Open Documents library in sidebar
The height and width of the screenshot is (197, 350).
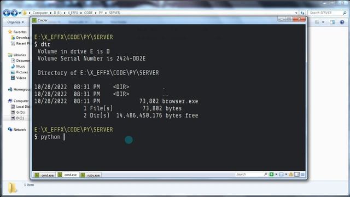point(23,61)
